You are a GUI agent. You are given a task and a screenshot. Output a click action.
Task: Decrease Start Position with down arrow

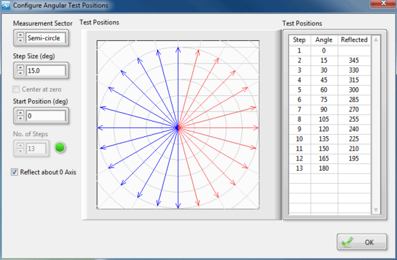tap(20, 118)
